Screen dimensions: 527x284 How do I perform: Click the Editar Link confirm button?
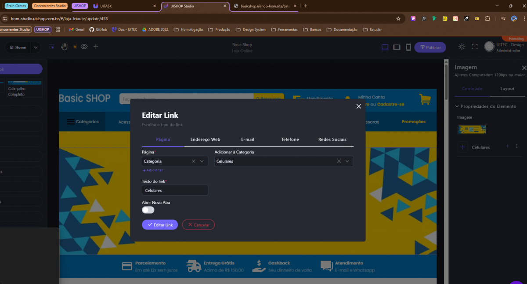pos(160,225)
